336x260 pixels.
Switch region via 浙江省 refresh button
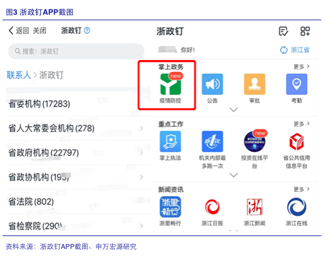pos(295,50)
